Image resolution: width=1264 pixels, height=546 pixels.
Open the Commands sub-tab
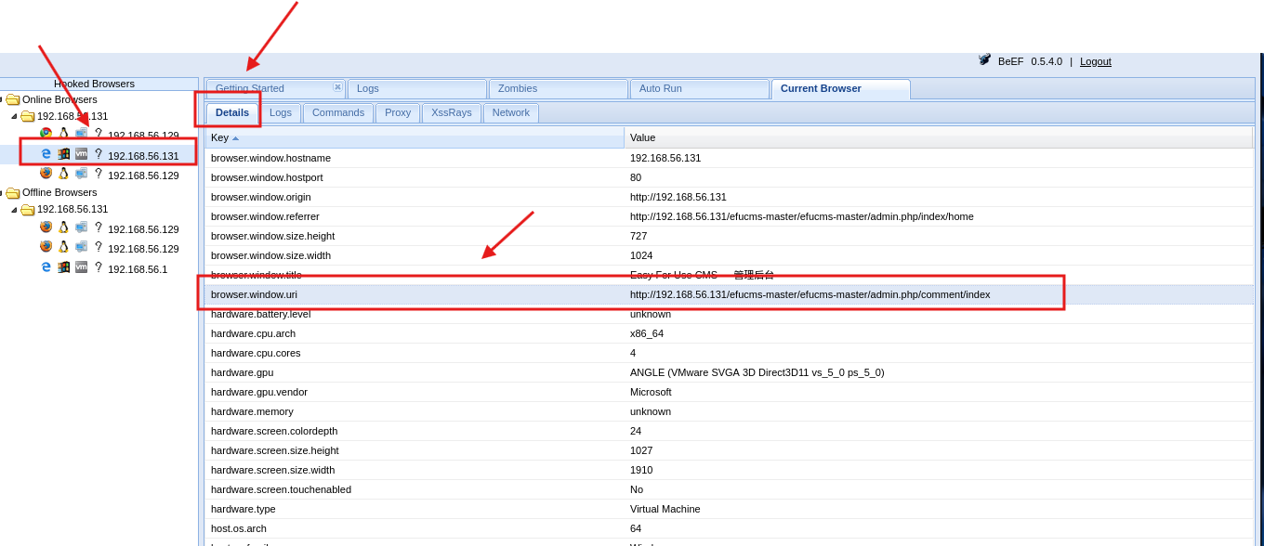click(338, 112)
